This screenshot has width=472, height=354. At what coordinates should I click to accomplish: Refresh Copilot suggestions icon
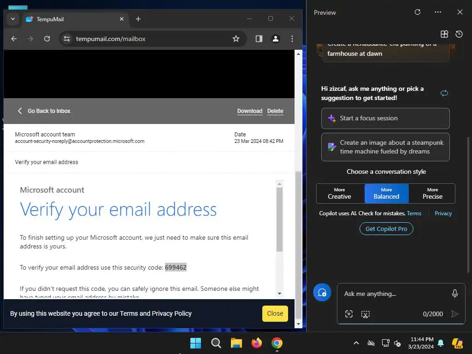click(x=444, y=93)
